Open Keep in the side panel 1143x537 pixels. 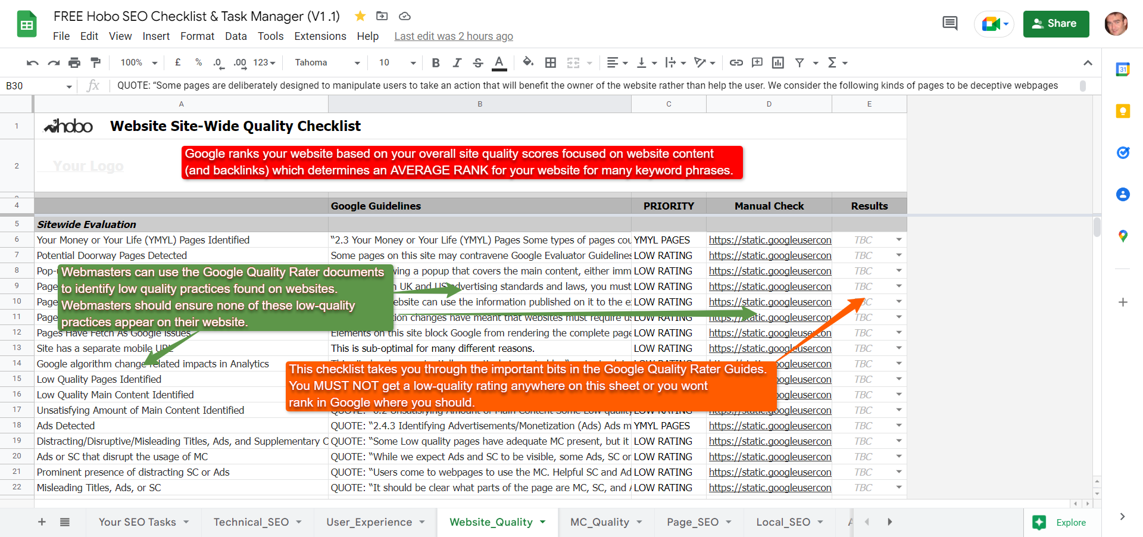(x=1123, y=111)
